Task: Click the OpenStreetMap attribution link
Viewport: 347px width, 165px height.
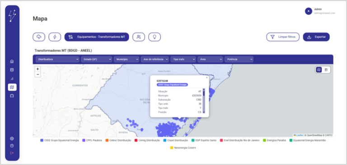Action: [x=314, y=135]
